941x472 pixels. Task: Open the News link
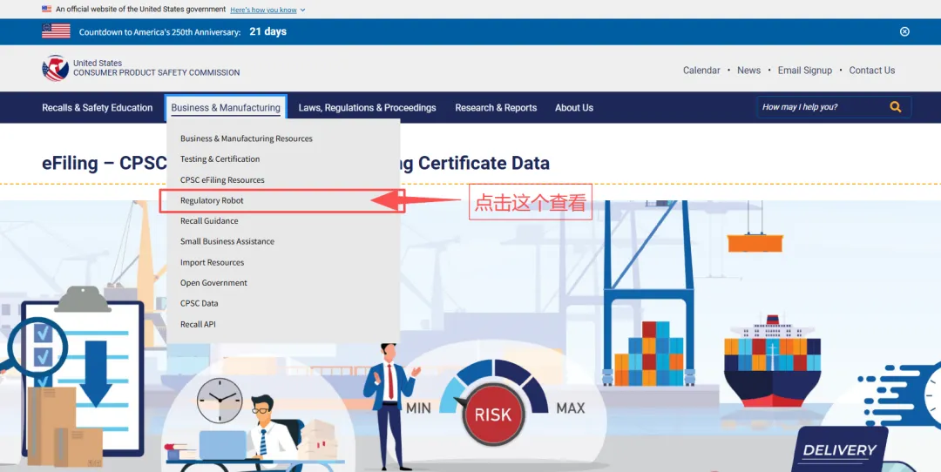click(x=749, y=71)
